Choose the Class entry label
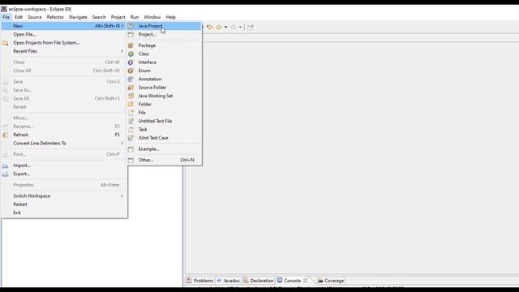The height and width of the screenshot is (292, 519). point(144,54)
